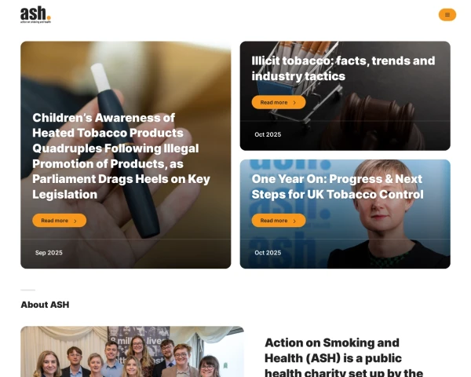Click the ASH logo in header
This screenshot has height=377, width=471.
click(35, 14)
